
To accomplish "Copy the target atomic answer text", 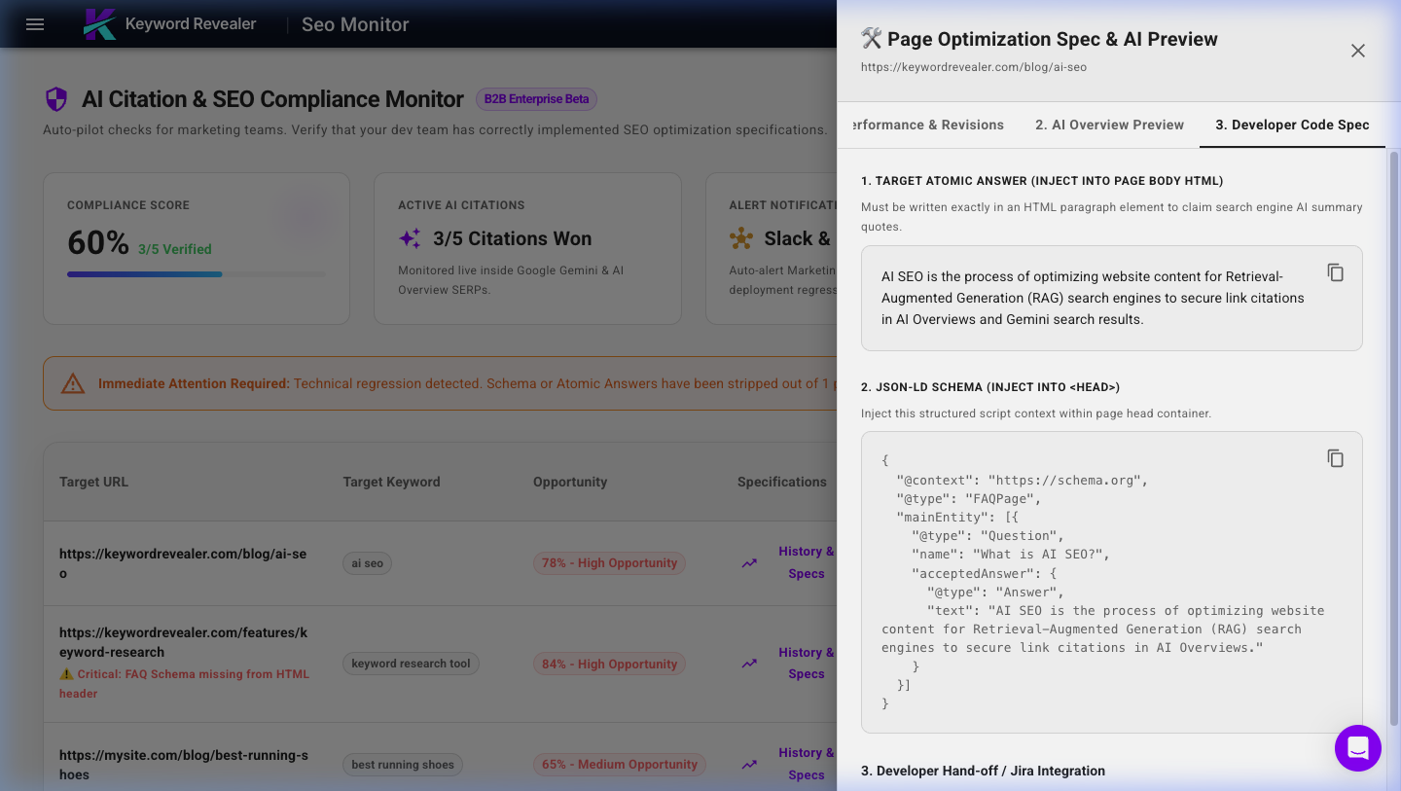I will click(x=1336, y=272).
